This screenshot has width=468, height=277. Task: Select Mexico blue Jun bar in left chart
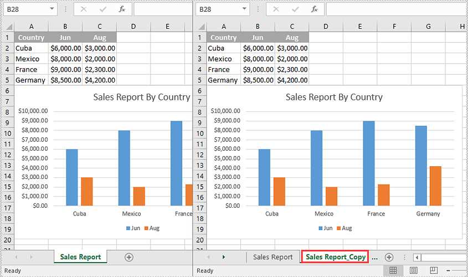point(124,168)
